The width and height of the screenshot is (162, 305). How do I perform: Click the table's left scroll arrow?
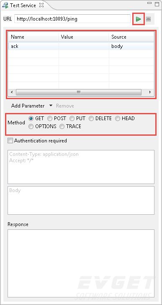pos(12,92)
